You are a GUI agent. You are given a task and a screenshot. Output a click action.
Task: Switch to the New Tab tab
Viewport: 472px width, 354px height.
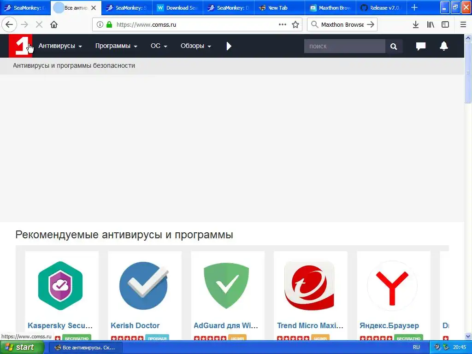click(279, 8)
